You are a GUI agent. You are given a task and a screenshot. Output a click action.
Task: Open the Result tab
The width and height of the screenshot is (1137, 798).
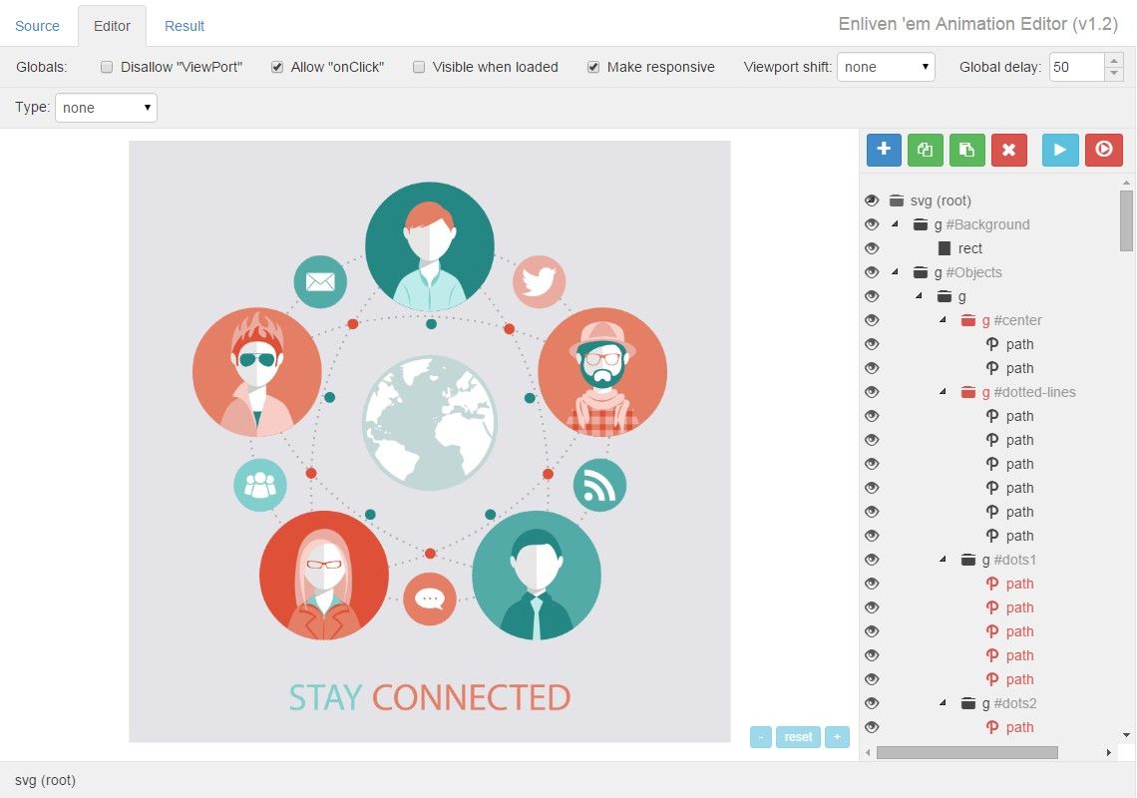(x=184, y=25)
